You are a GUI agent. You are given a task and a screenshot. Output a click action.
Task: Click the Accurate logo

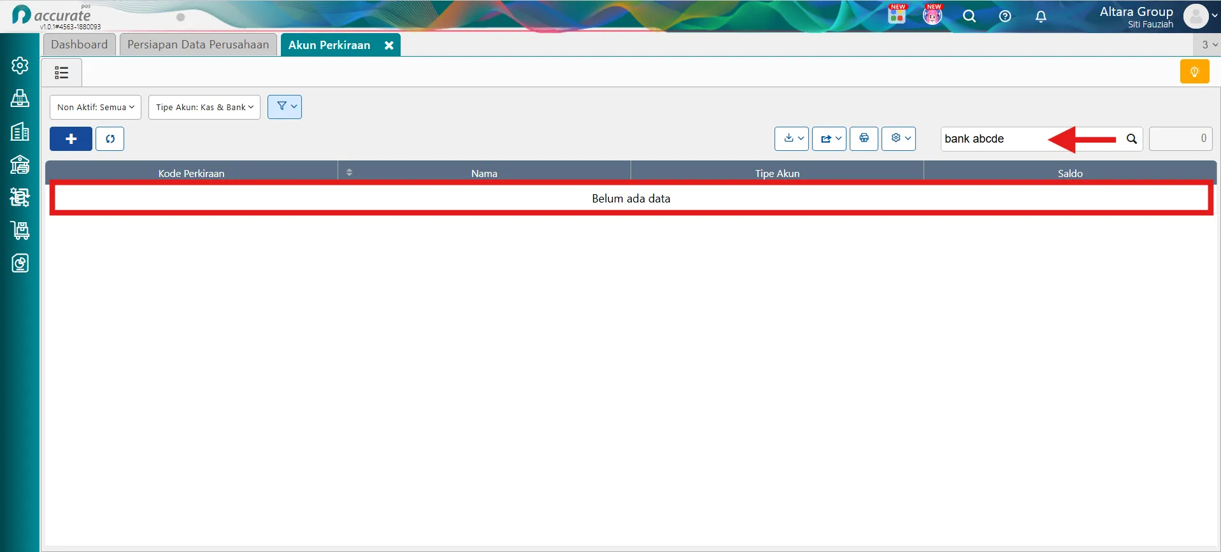point(52,16)
